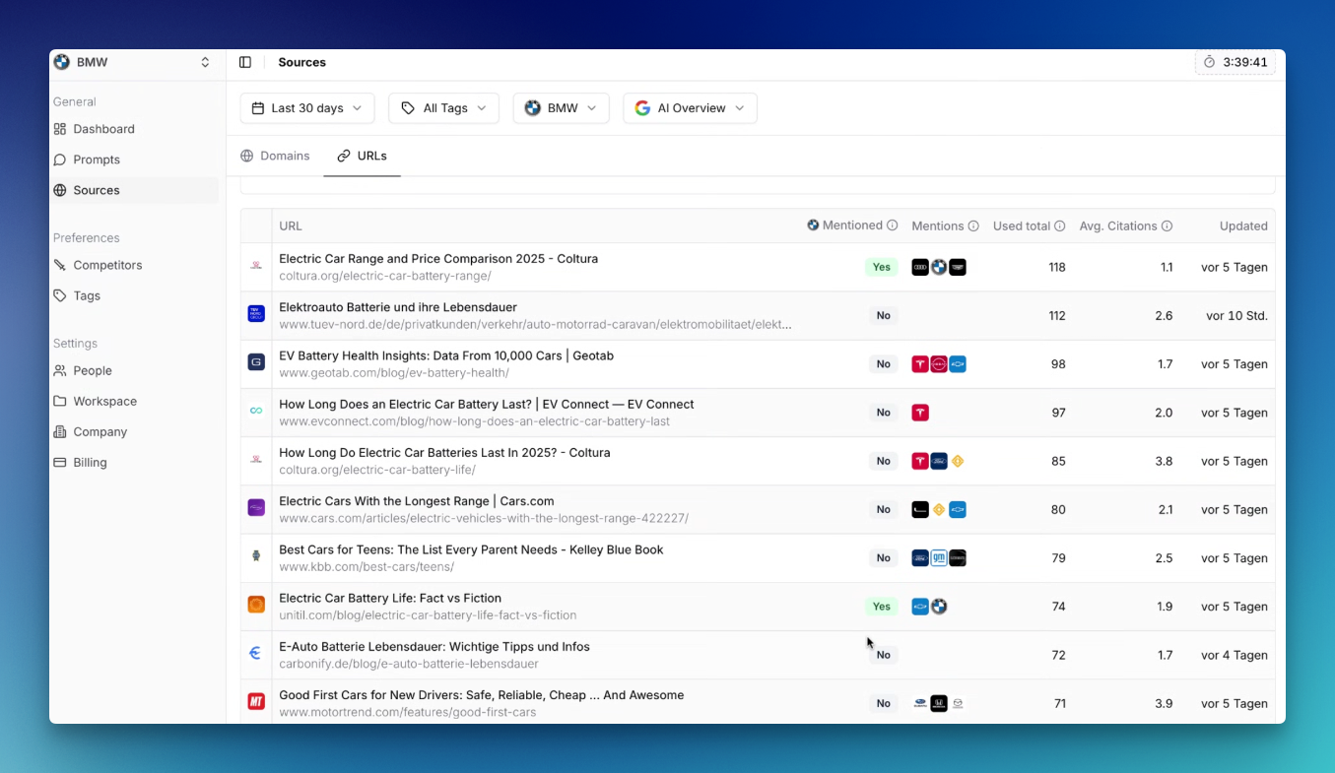This screenshot has height=773, width=1335.
Task: Open 'Electric Cars With the Longest Range' link
Action: (x=417, y=501)
